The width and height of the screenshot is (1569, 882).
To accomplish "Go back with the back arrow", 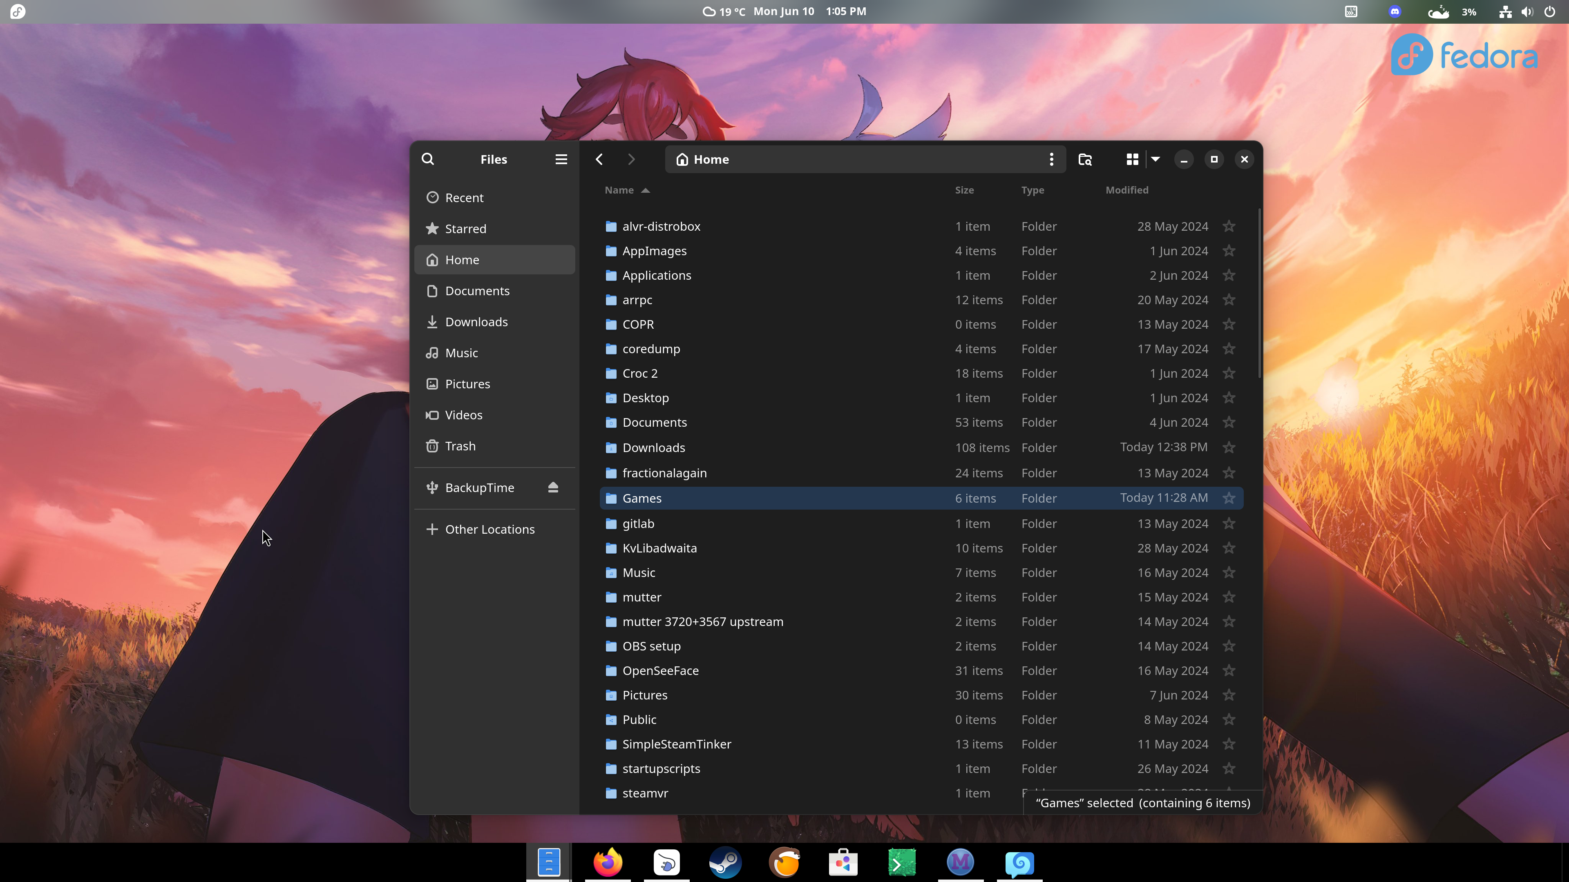I will 599,160.
